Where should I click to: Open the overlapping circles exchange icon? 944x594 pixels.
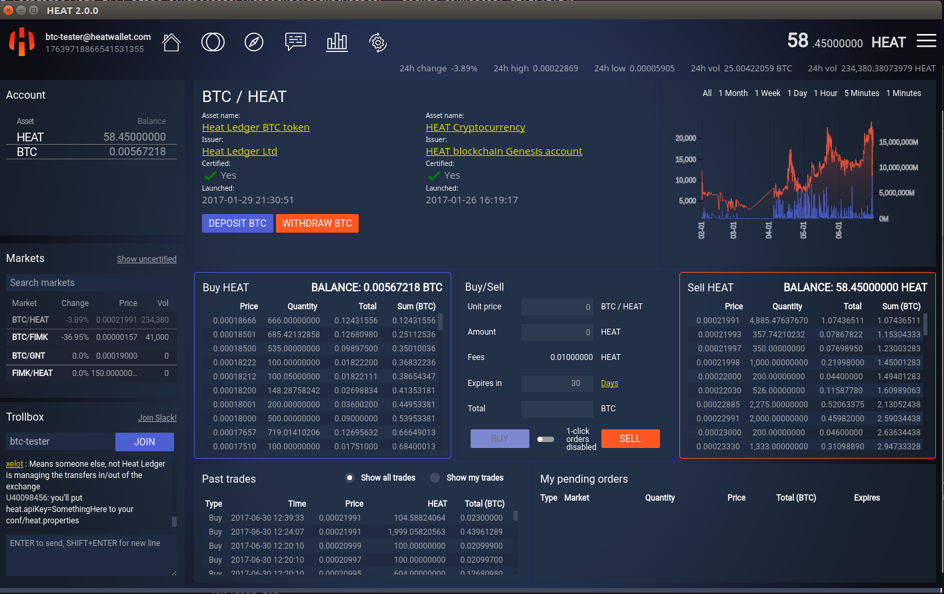213,43
